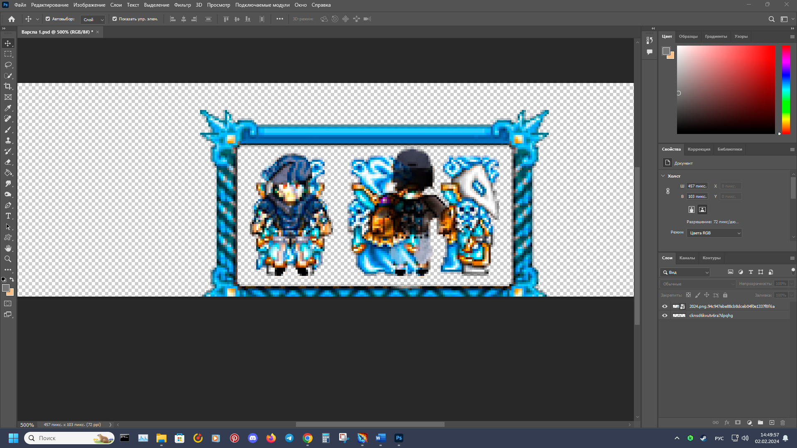Viewport: 797px width, 448px height.
Task: Toggle Quick Mask mode
Action: [8, 304]
